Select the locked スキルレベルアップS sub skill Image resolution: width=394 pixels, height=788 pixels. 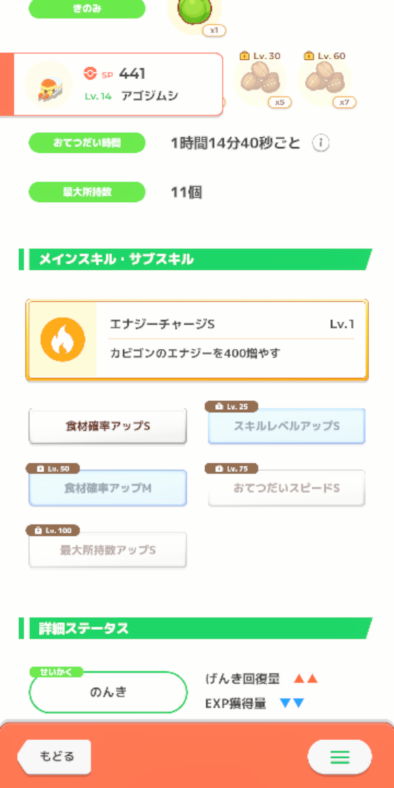tap(286, 426)
